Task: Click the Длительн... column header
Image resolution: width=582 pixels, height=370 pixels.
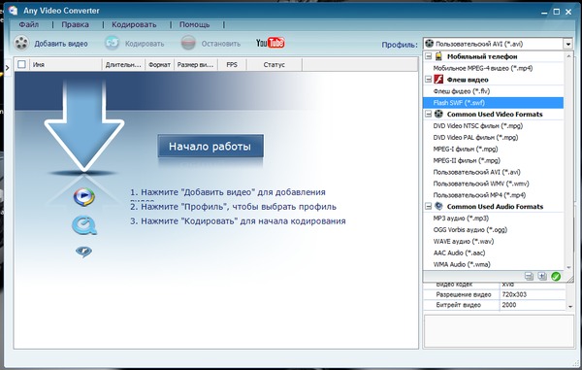Action: click(123, 64)
